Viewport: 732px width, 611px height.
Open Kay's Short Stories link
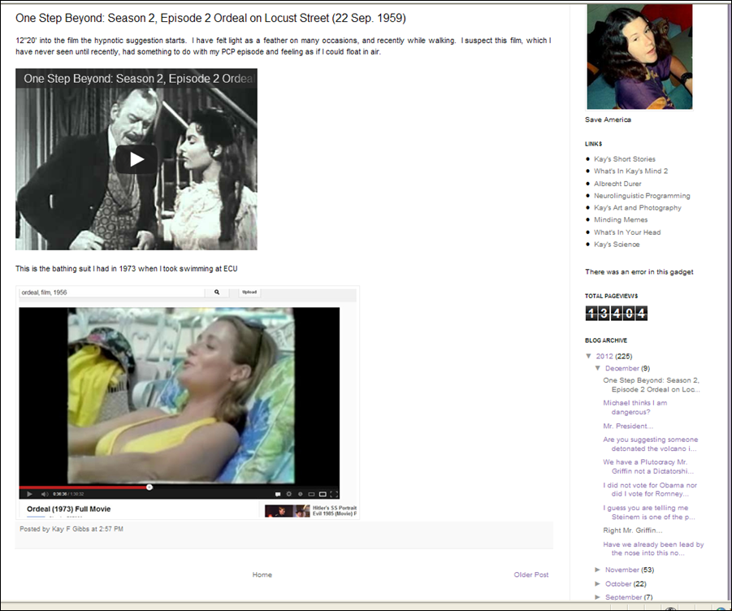point(624,159)
